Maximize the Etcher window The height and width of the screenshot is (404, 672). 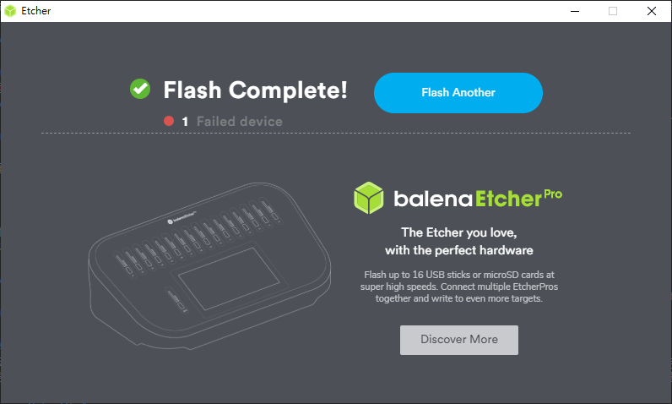[x=613, y=11]
